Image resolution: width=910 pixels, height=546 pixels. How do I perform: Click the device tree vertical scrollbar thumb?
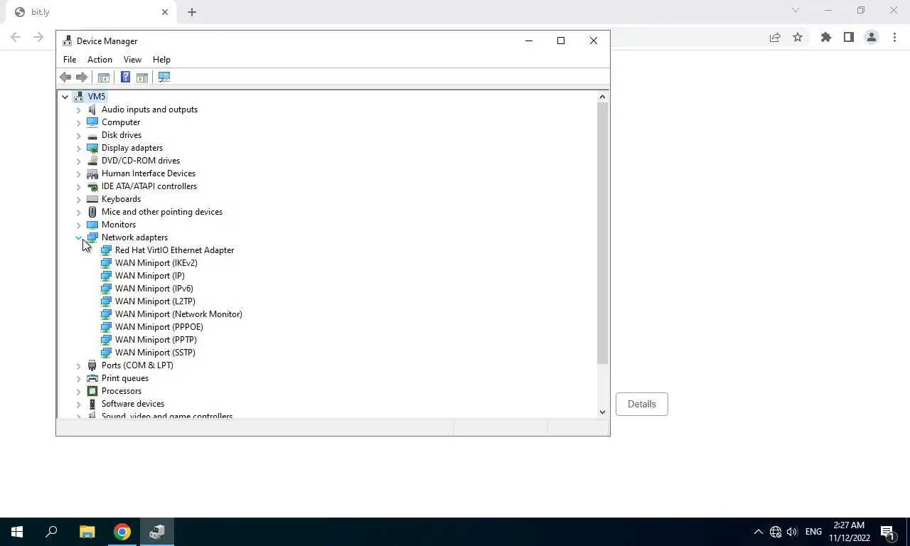coord(602,233)
